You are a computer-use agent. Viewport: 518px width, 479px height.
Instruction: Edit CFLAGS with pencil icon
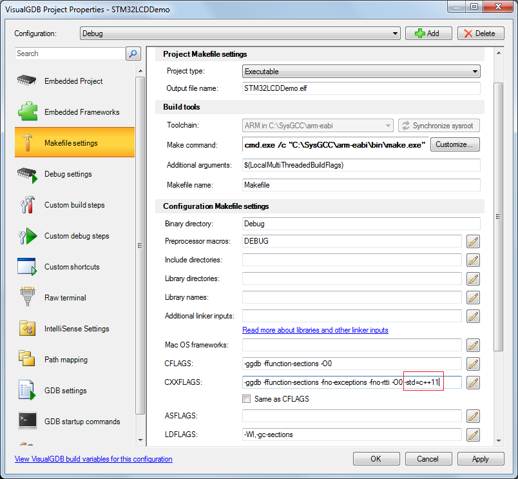(x=473, y=364)
